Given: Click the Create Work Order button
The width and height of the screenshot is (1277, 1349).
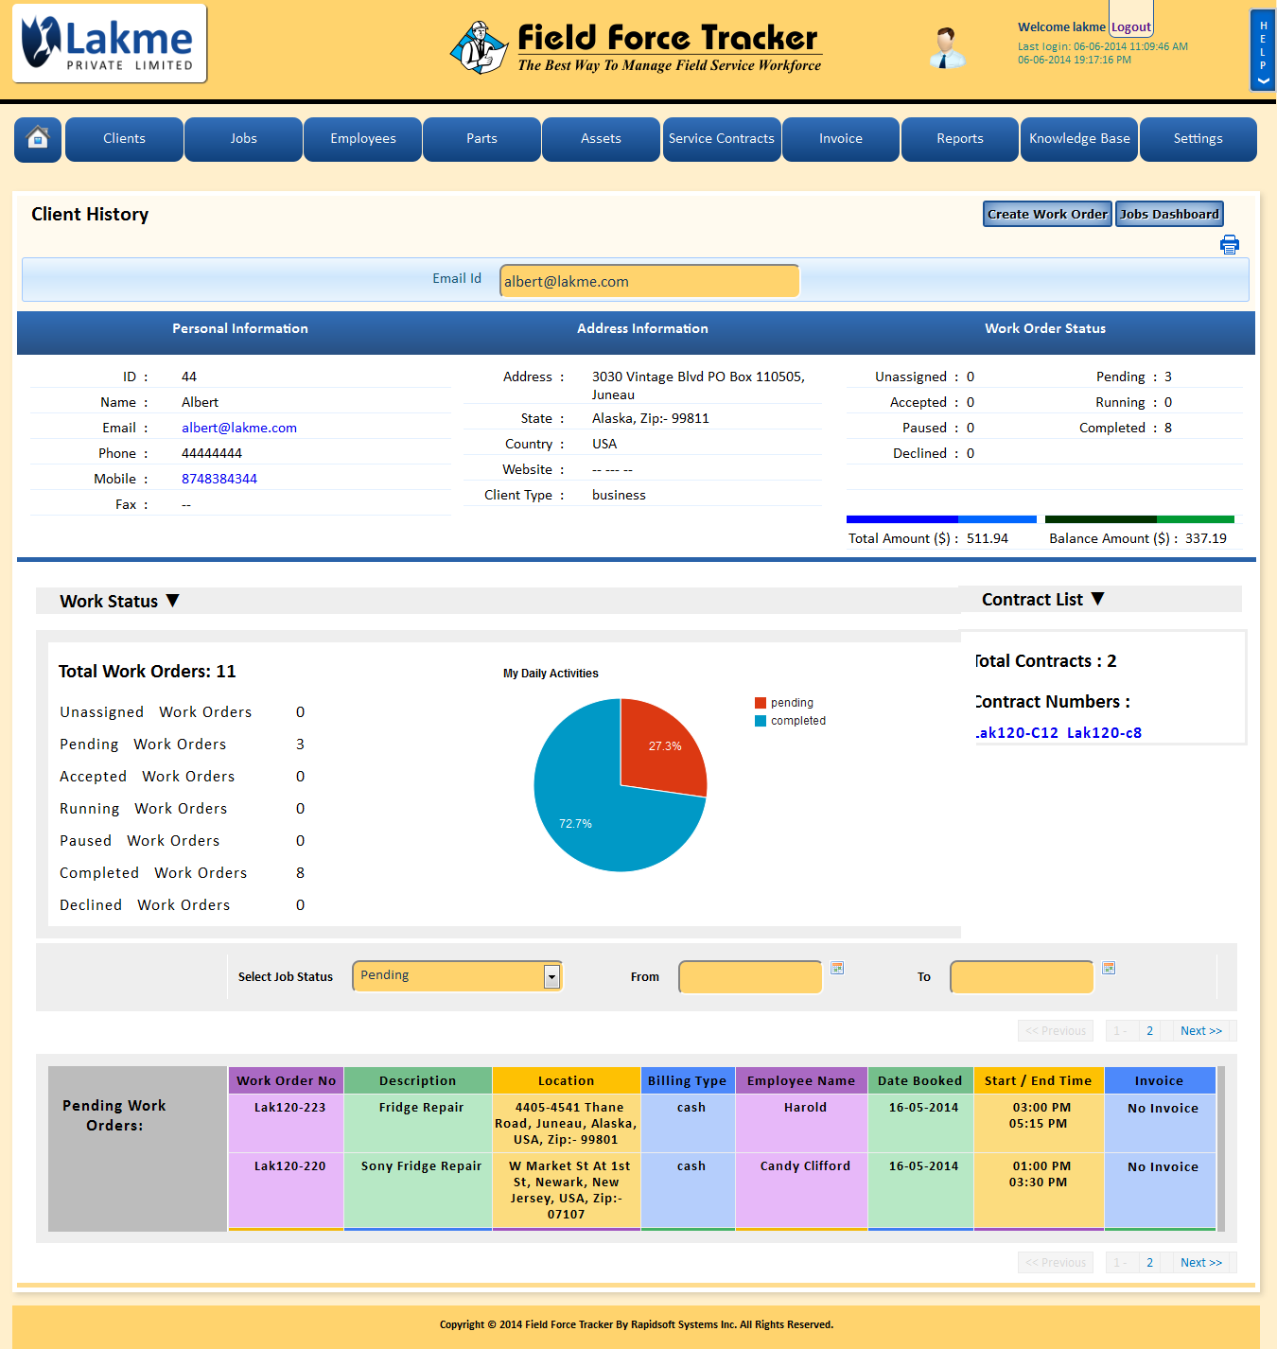Looking at the screenshot, I should [1046, 214].
